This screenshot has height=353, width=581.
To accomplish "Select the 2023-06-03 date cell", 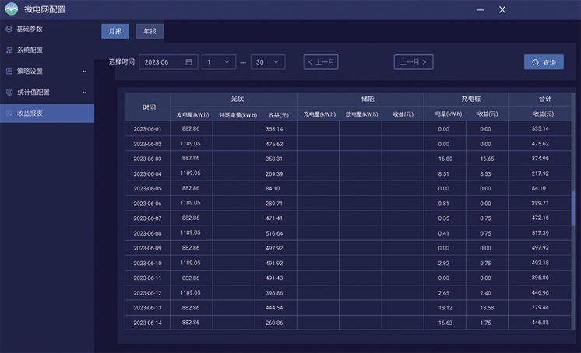I will coord(147,159).
